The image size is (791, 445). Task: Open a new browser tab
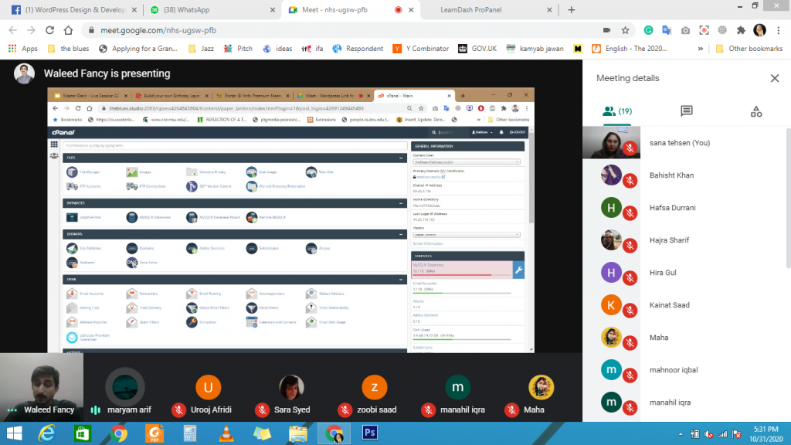[x=571, y=9]
